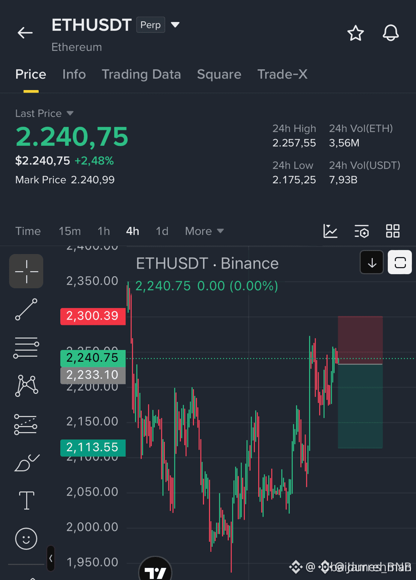Switch to the Info tab
416x580 pixels.
pos(74,74)
